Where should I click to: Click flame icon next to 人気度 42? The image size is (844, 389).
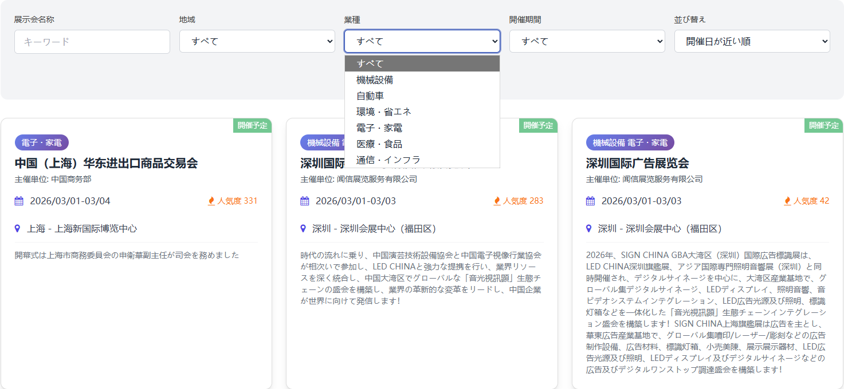click(x=787, y=201)
